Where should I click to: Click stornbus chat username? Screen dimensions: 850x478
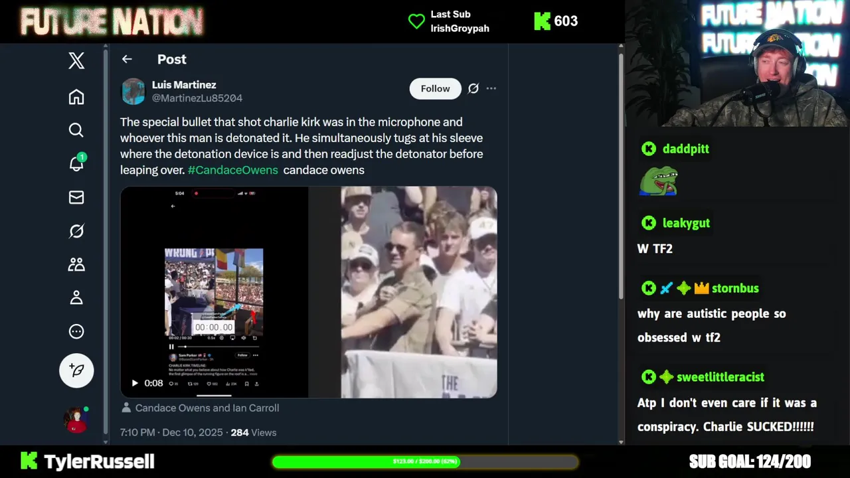point(735,288)
